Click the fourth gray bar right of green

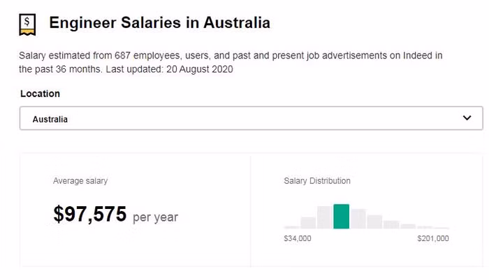pos(407,226)
